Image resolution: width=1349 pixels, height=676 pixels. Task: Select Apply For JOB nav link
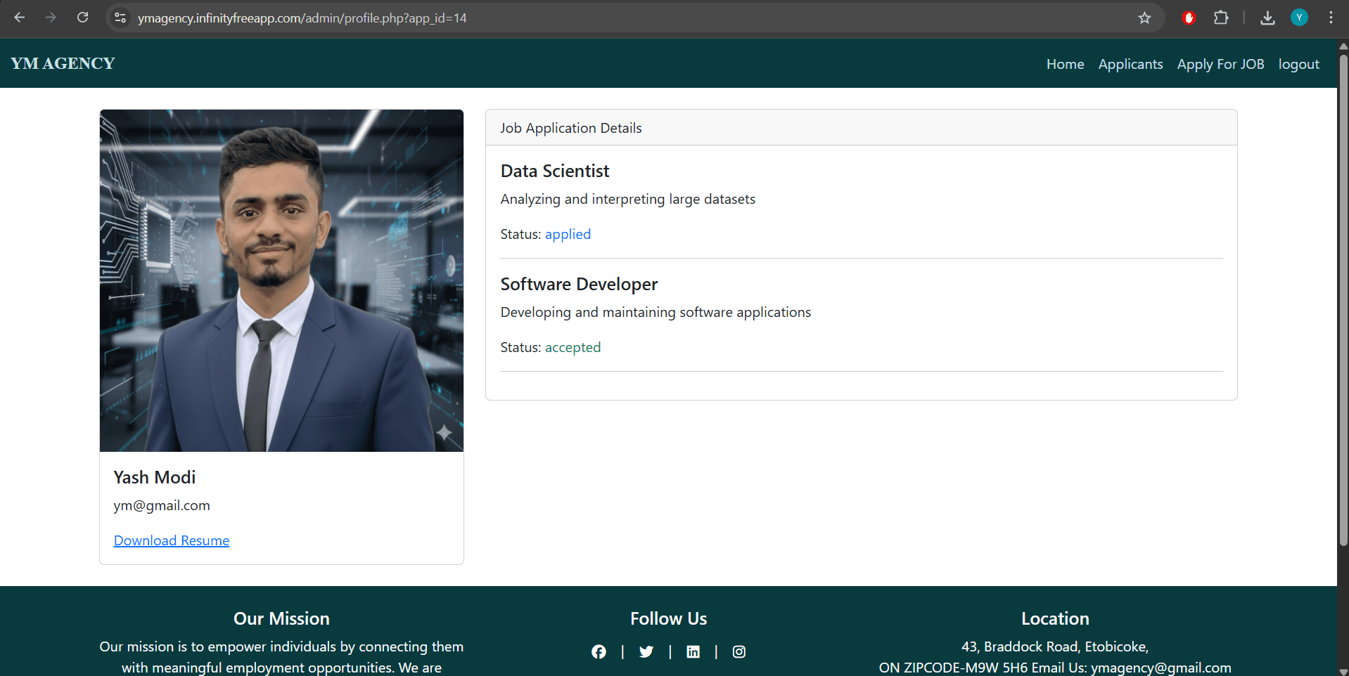click(x=1220, y=64)
